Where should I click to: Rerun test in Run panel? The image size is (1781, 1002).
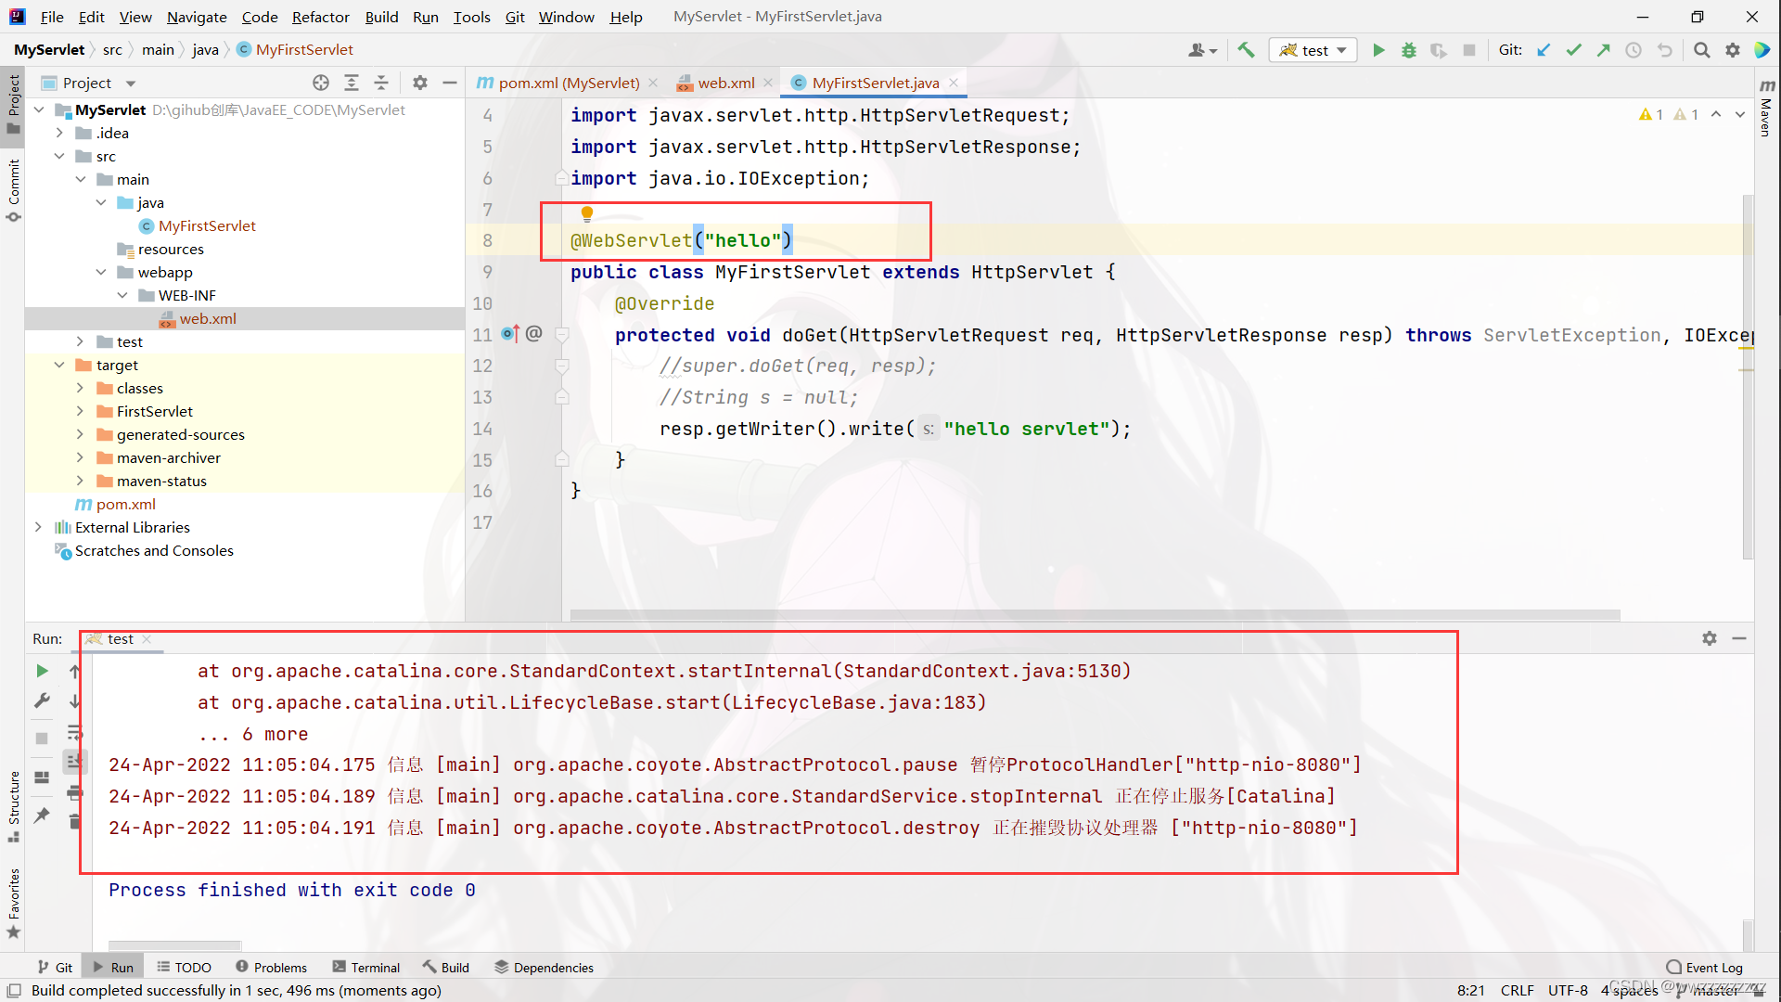click(x=42, y=671)
